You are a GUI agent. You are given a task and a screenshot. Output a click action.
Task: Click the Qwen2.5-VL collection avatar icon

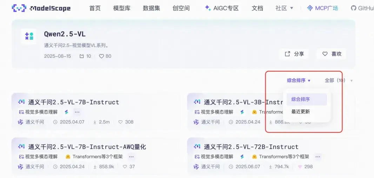pyautogui.click(x=29, y=36)
